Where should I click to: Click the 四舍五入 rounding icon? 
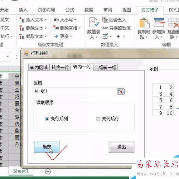(105, 20)
